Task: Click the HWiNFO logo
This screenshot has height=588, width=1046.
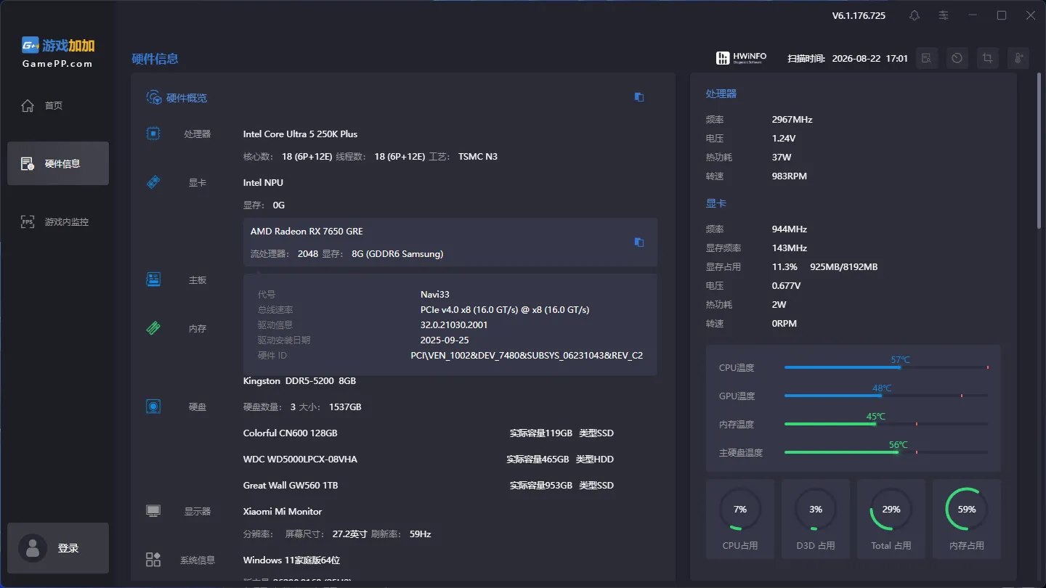Action: [741, 58]
